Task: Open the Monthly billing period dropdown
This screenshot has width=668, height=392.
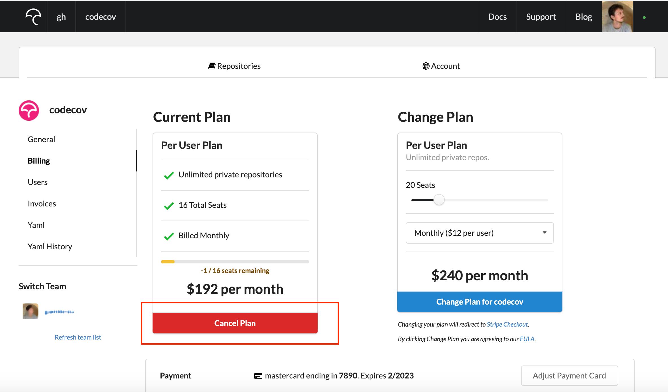Action: [480, 233]
